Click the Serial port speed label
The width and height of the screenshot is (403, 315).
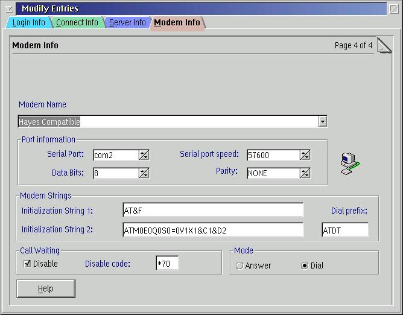[x=209, y=154]
